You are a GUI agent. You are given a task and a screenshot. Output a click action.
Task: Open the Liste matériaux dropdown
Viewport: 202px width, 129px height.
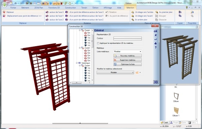click(127, 52)
